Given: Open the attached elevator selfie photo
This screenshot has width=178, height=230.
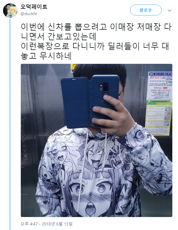Looking at the screenshot, I should tap(97, 140).
